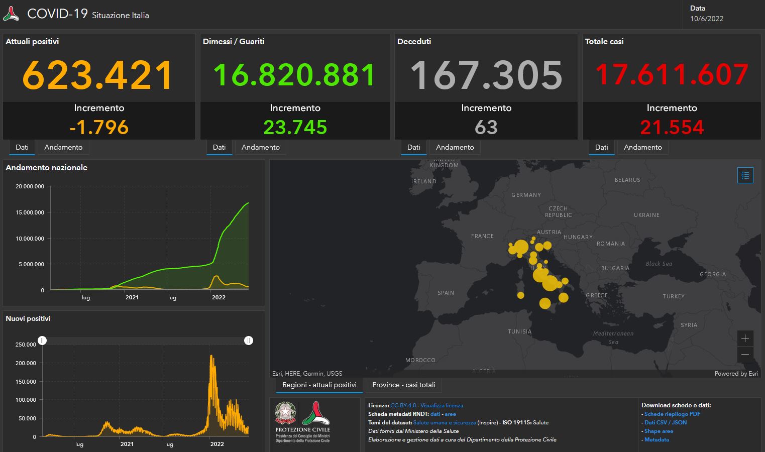Zoom out on the map
765x452 pixels.
(745, 355)
